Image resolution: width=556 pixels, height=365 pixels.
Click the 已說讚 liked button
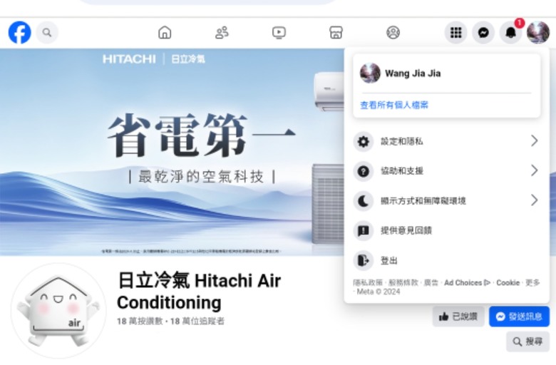458,317
